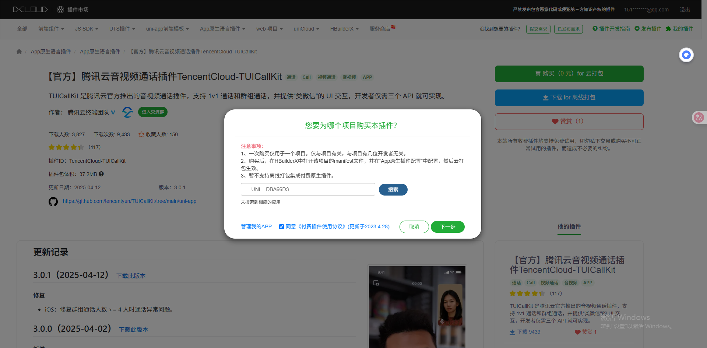Image resolution: width=707 pixels, height=348 pixels.
Task: Open the GitHub icon next to repository link
Action: coord(53,201)
